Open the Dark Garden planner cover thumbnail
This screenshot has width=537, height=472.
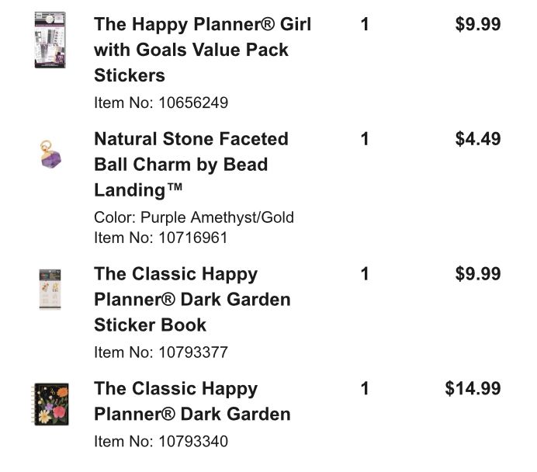[50, 404]
